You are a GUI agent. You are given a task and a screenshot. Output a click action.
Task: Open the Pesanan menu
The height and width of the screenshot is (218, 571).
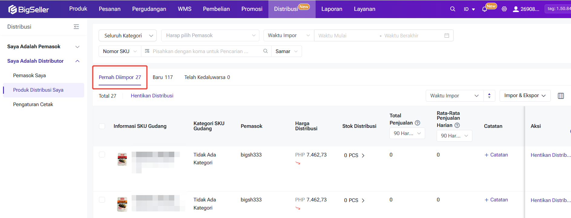(110, 9)
